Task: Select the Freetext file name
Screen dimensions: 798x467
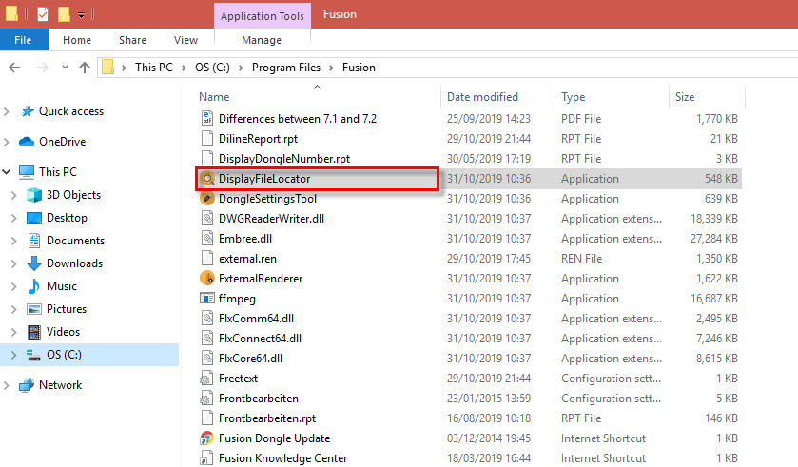Action: (x=238, y=378)
